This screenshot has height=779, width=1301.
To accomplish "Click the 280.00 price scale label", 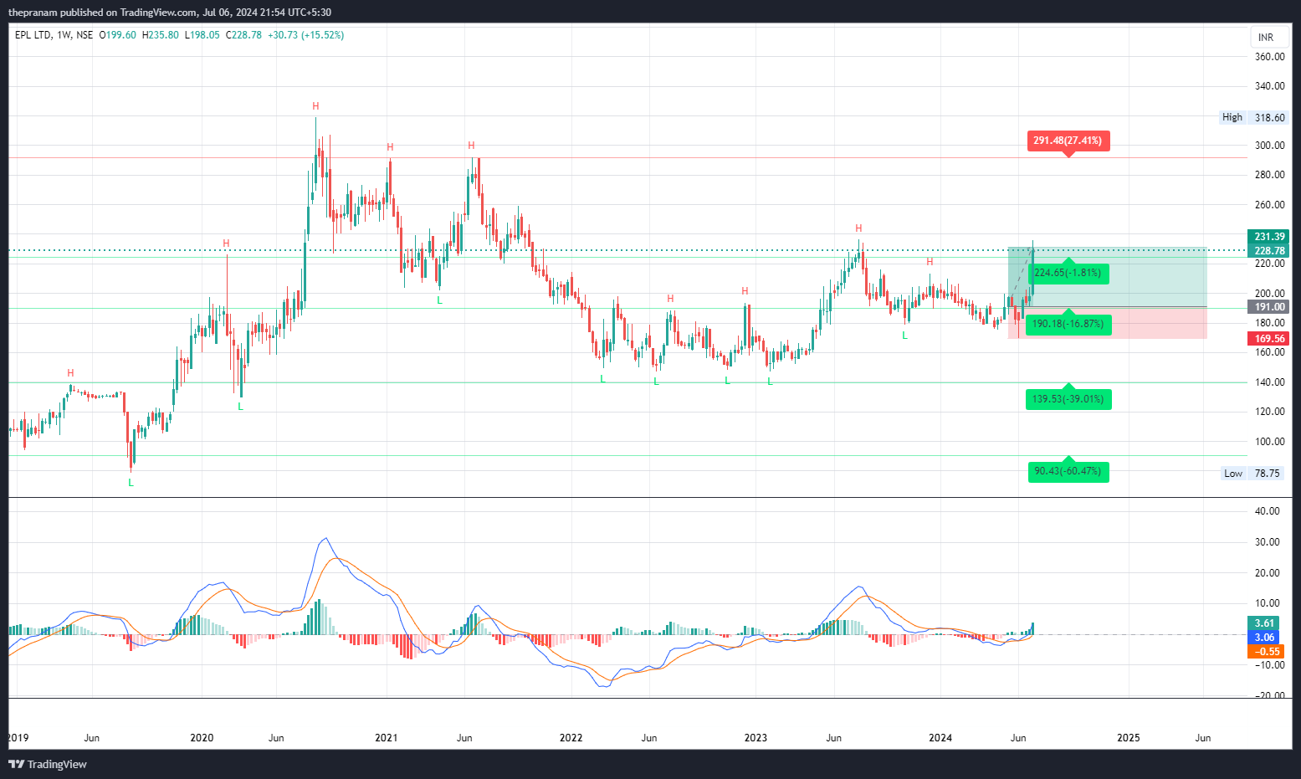I will point(1269,175).
